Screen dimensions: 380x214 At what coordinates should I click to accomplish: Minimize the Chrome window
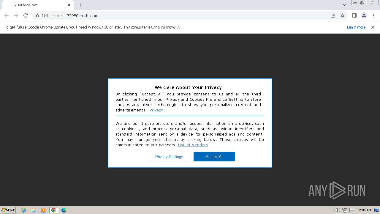pyautogui.click(x=355, y=3)
